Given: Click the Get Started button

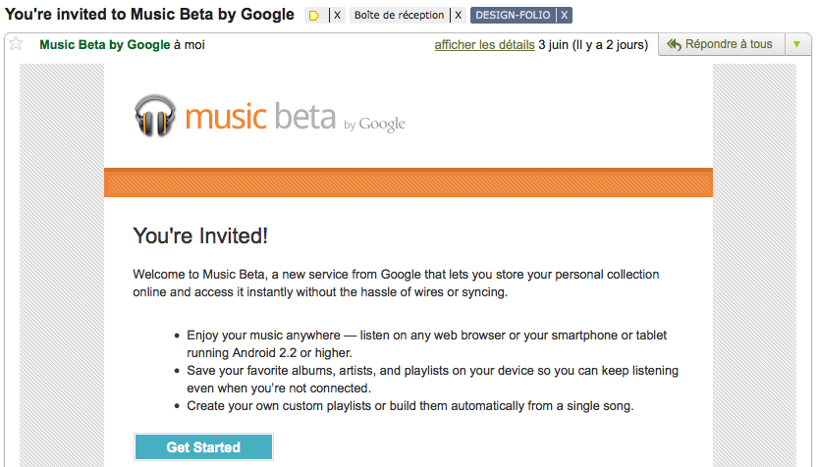Looking at the screenshot, I should (203, 447).
